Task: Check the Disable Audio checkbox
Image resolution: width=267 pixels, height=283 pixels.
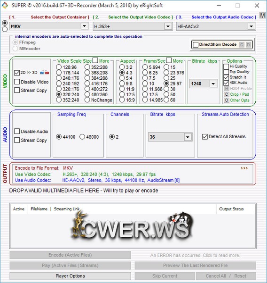Action: (17, 131)
